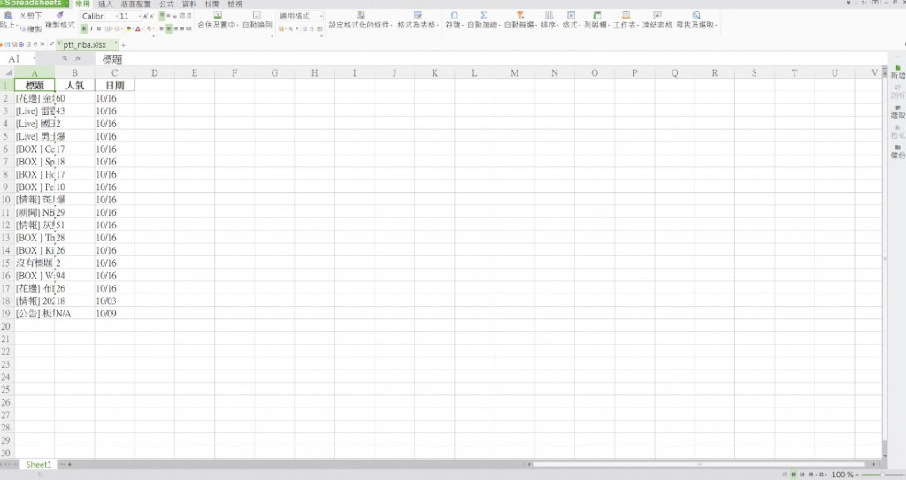Open the 格式 format ribbon button
Screen dimensions: 906x480
(x=571, y=20)
